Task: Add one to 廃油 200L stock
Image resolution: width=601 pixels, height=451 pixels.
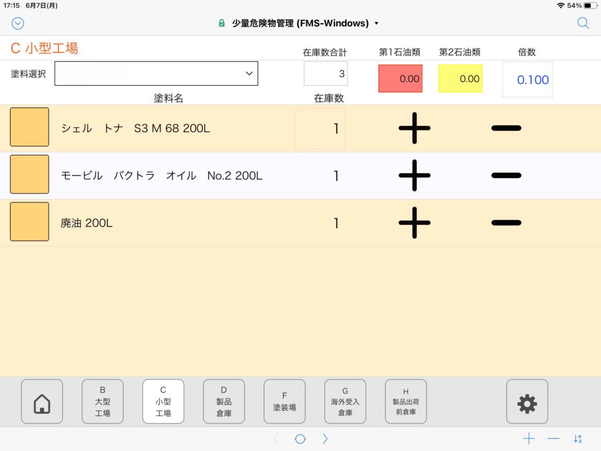Action: pos(414,223)
